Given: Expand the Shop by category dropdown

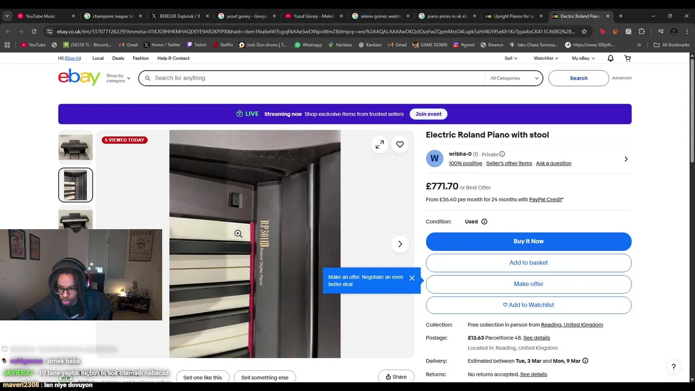Looking at the screenshot, I should point(118,78).
